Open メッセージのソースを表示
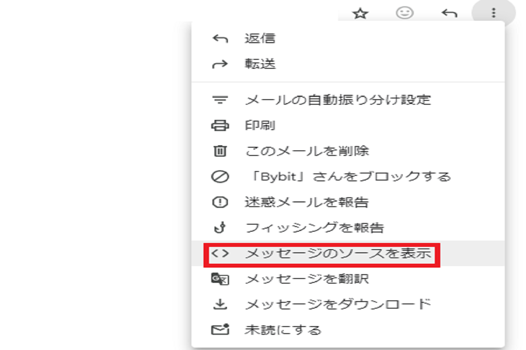Viewport: 526px width, 350px height. click(x=348, y=254)
